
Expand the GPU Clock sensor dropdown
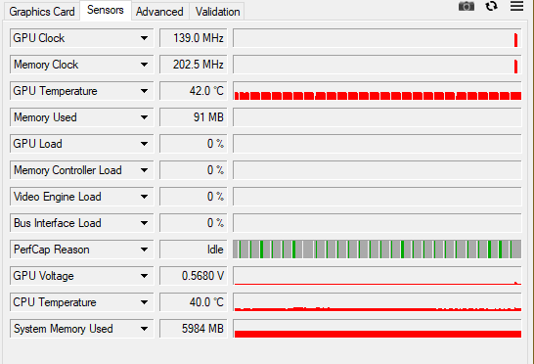click(x=145, y=38)
